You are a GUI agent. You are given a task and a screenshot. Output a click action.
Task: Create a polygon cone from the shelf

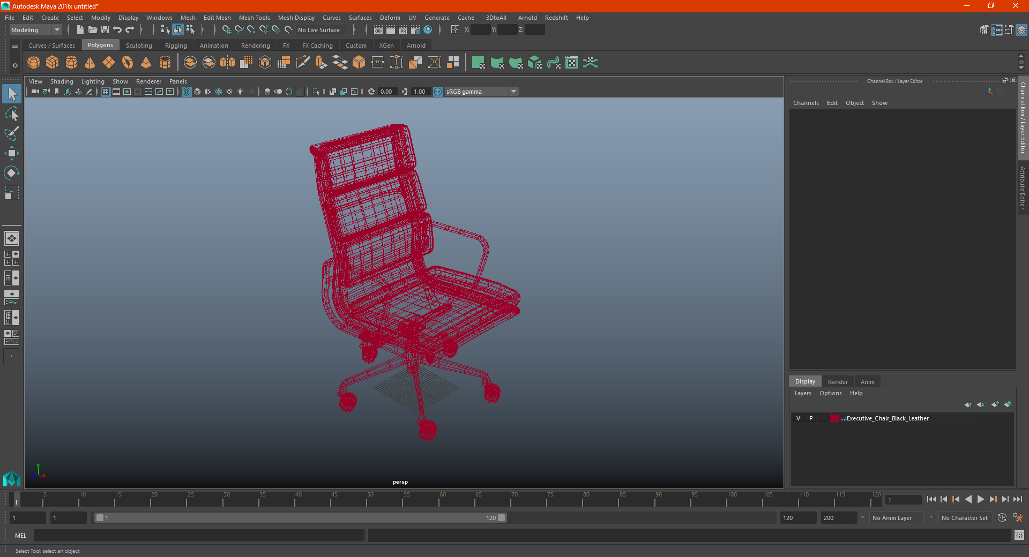pyautogui.click(x=90, y=63)
